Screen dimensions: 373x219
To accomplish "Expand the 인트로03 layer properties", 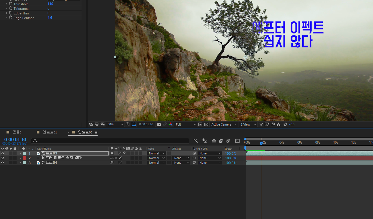I will 20,153.
